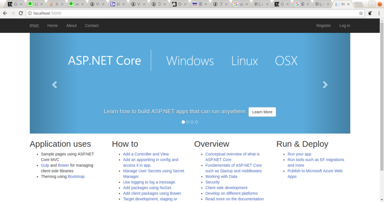Open the Home navbar item
384x202 pixels.
point(52,25)
